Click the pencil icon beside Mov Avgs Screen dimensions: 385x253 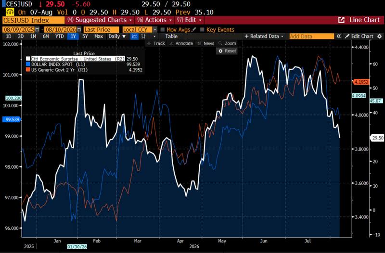point(194,29)
